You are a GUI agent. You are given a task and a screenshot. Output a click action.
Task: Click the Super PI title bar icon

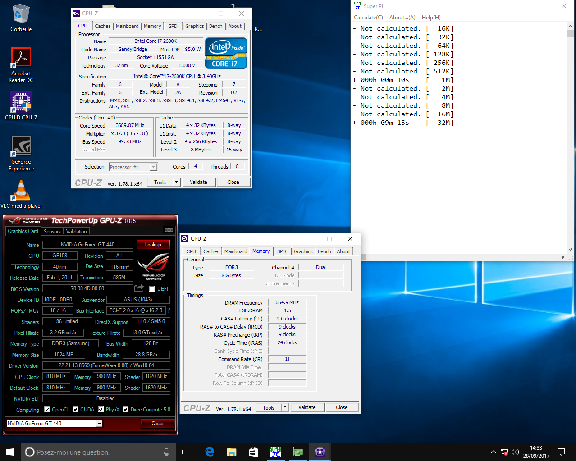pyautogui.click(x=357, y=6)
